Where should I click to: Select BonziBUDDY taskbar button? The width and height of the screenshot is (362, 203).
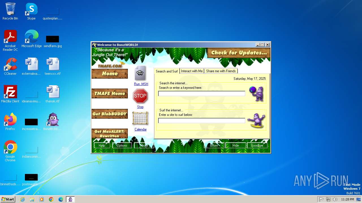click(x=70, y=199)
